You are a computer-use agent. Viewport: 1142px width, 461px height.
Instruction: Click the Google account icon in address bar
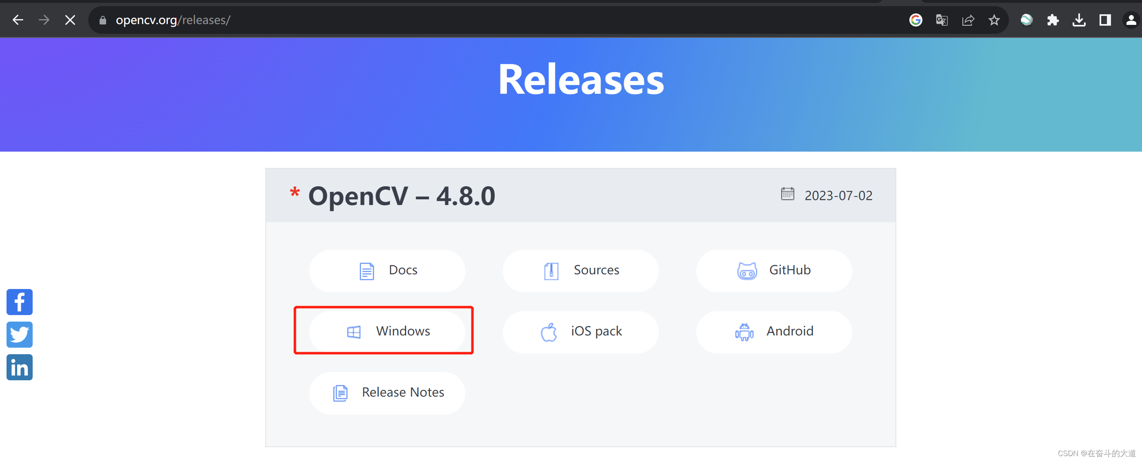[x=915, y=20]
